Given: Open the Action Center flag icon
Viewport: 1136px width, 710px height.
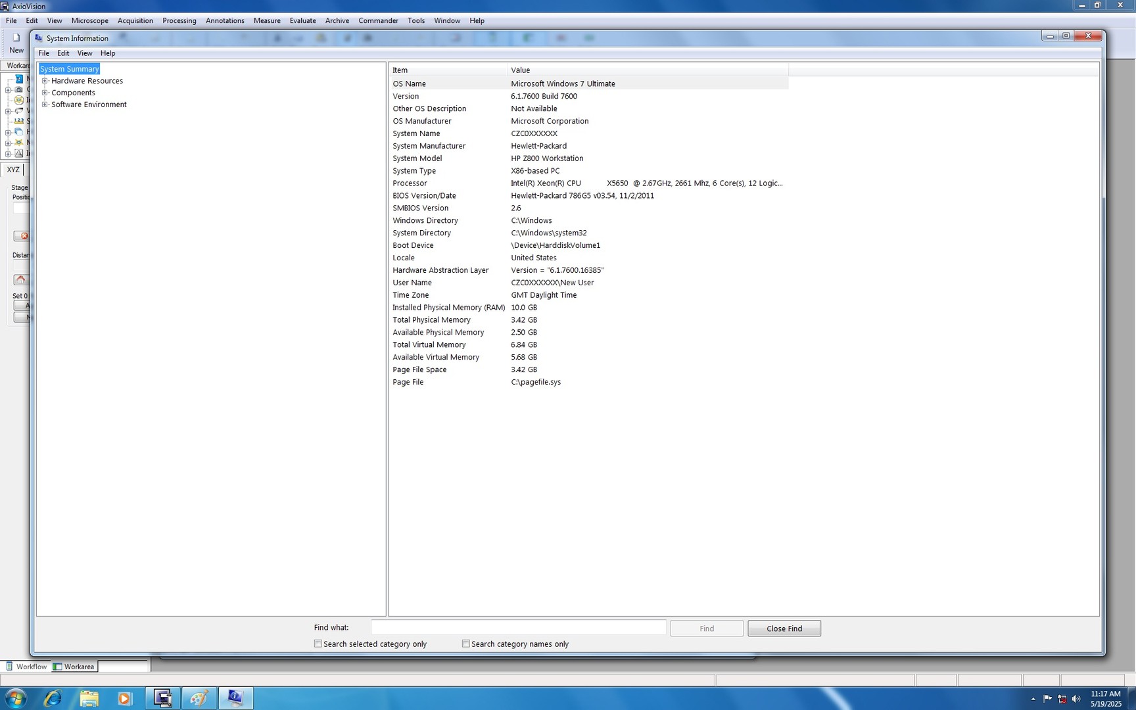Looking at the screenshot, I should 1047,699.
